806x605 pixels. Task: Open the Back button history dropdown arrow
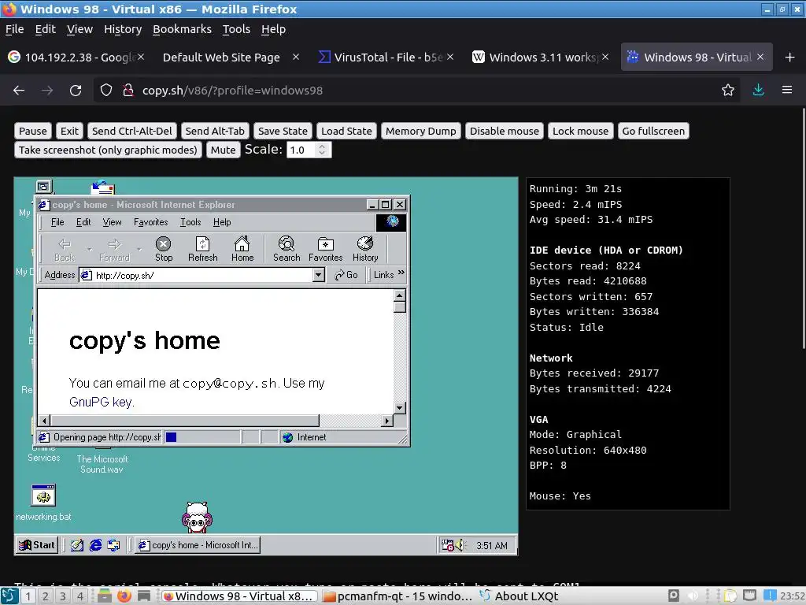(x=89, y=250)
